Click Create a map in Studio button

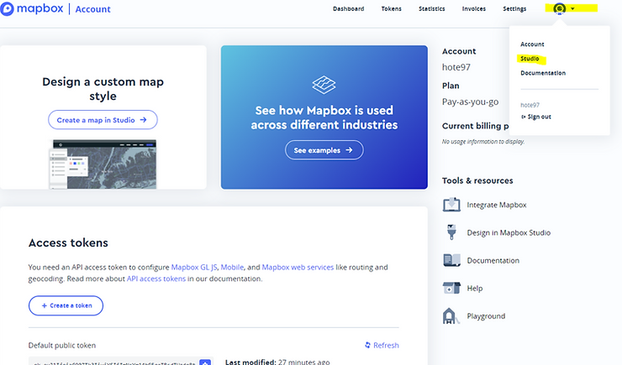coord(103,120)
